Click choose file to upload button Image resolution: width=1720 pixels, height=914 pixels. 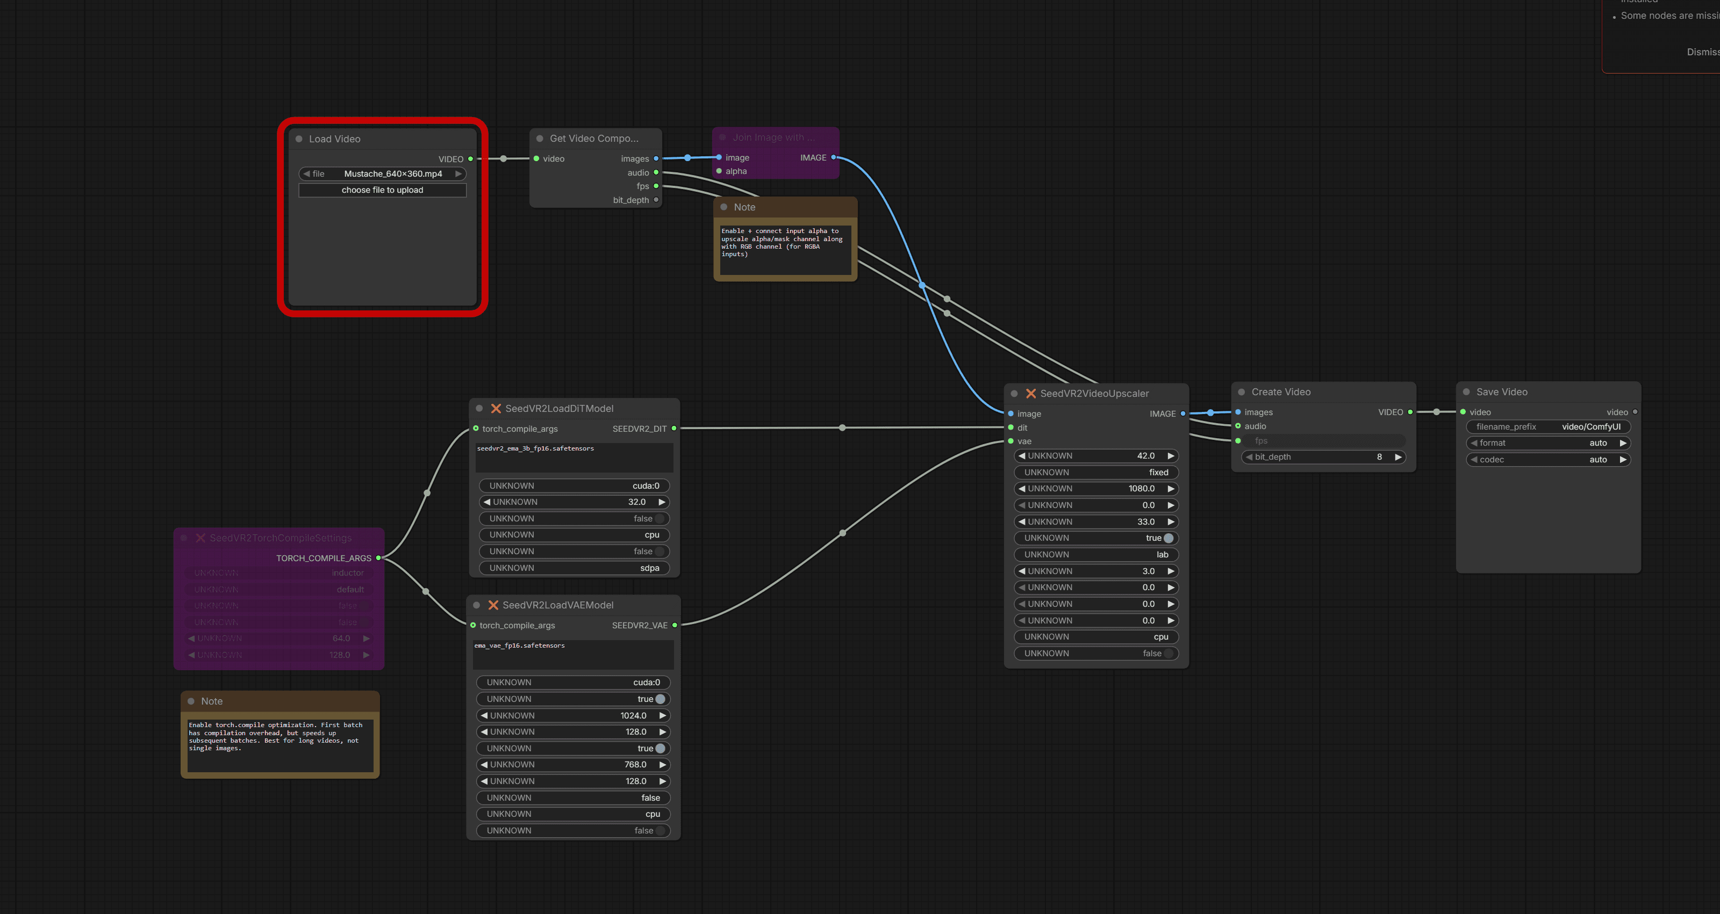(x=383, y=190)
